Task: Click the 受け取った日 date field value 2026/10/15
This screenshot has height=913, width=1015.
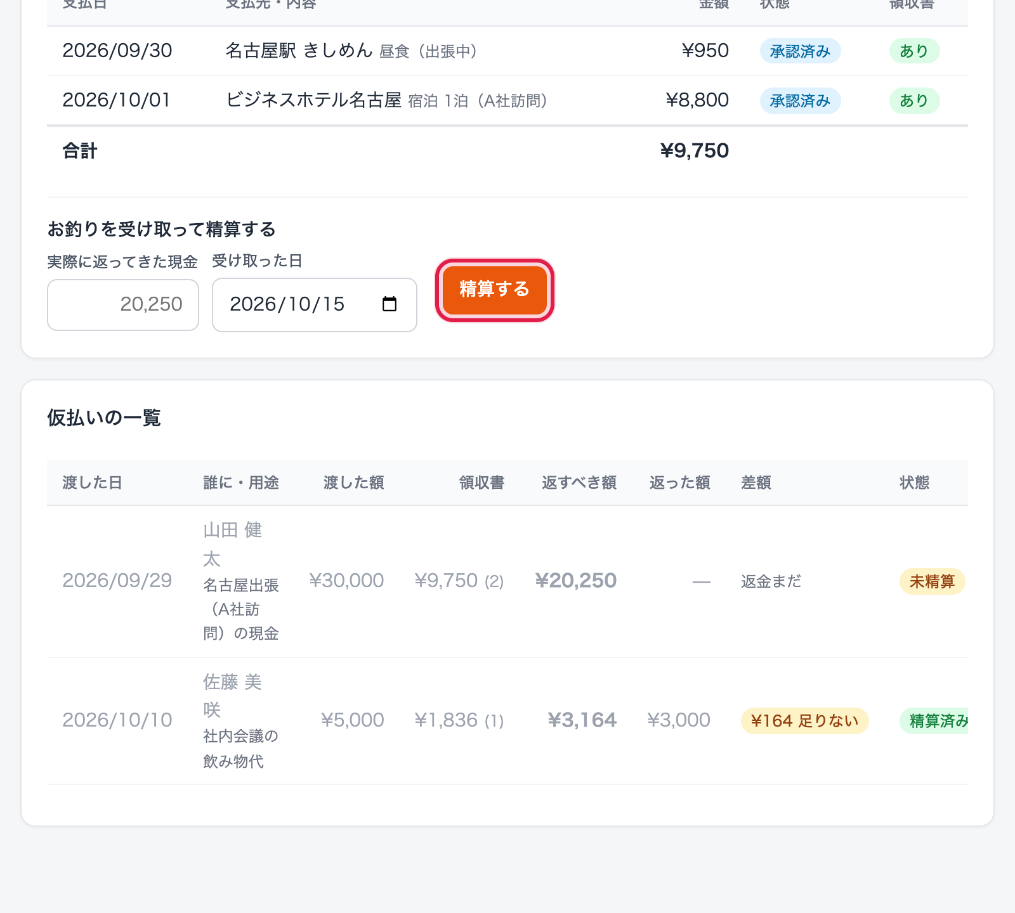Action: [287, 304]
